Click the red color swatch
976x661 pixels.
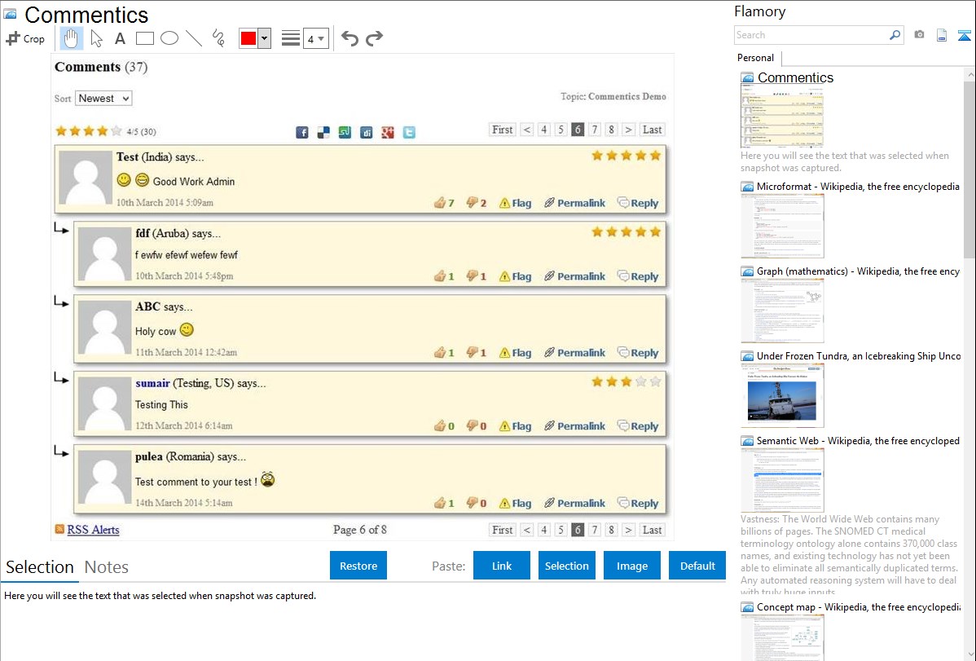248,38
